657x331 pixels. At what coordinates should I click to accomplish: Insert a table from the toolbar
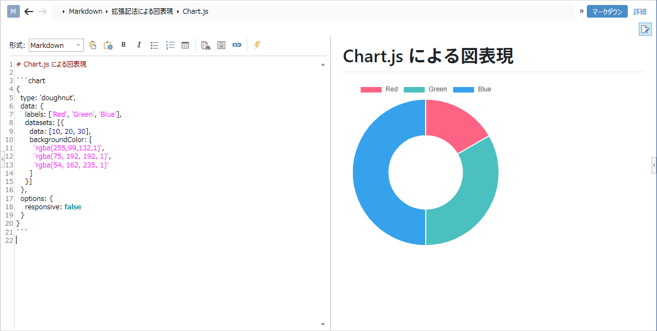point(185,45)
